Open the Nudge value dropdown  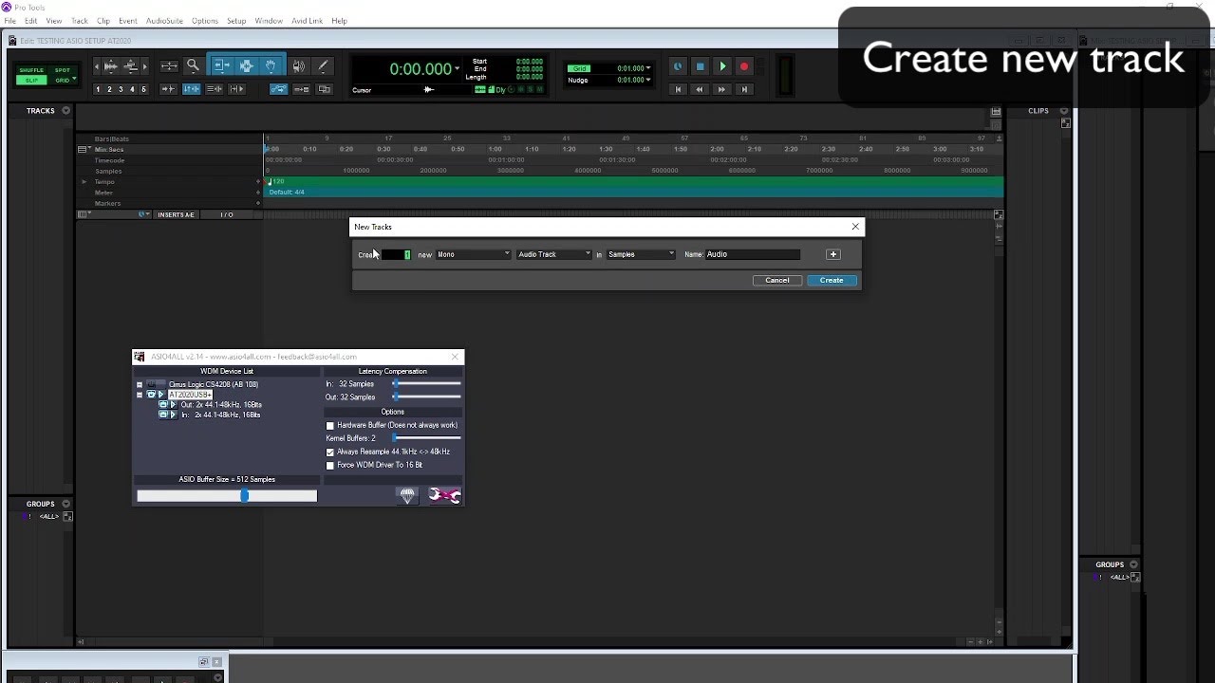pyautogui.click(x=648, y=80)
